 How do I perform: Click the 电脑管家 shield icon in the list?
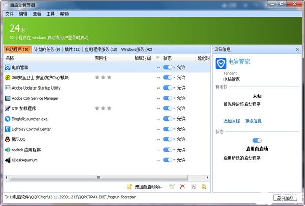click(8, 67)
